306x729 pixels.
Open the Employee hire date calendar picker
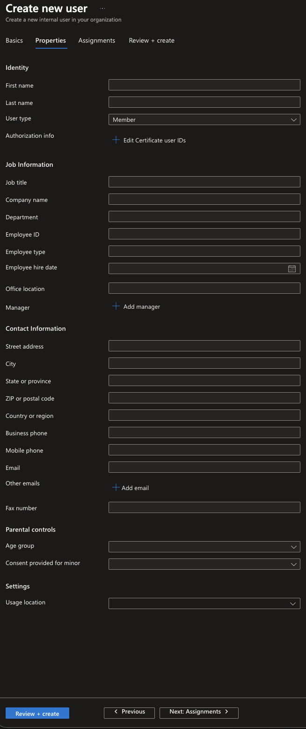click(x=292, y=268)
